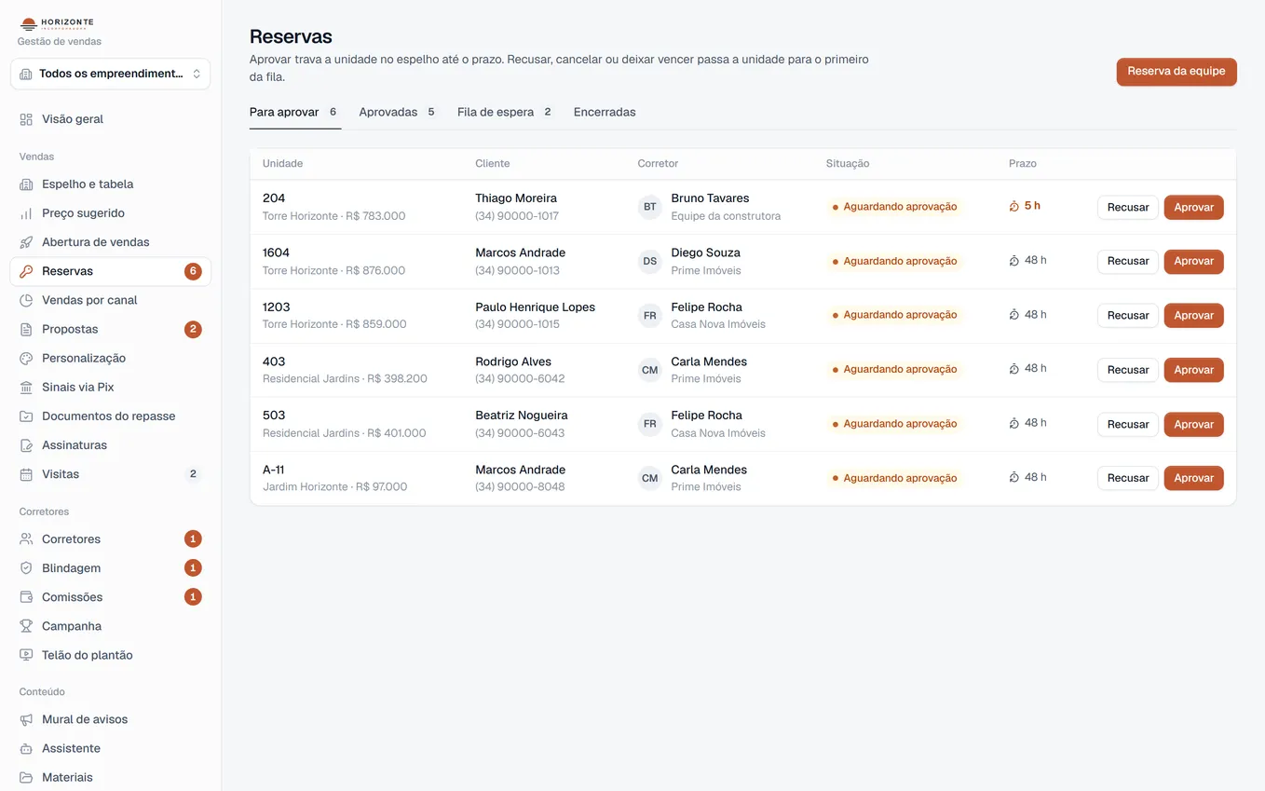1265x791 pixels.
Task: Refuse the reservation for unit A-11
Action: (x=1128, y=478)
